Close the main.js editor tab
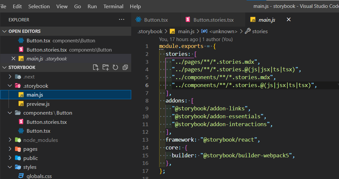The width and height of the screenshot is (339, 179). tap(289, 20)
